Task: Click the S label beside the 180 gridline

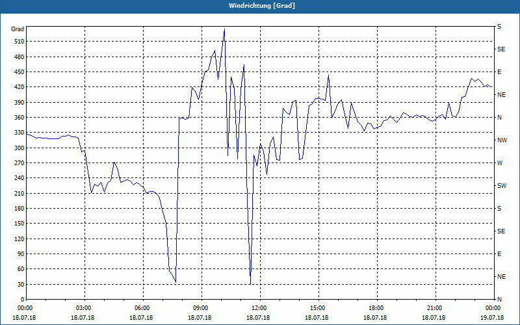Action: click(x=499, y=209)
